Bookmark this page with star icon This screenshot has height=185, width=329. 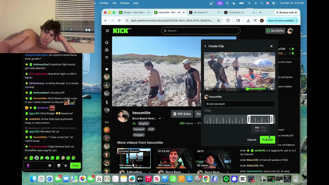pos(218,21)
